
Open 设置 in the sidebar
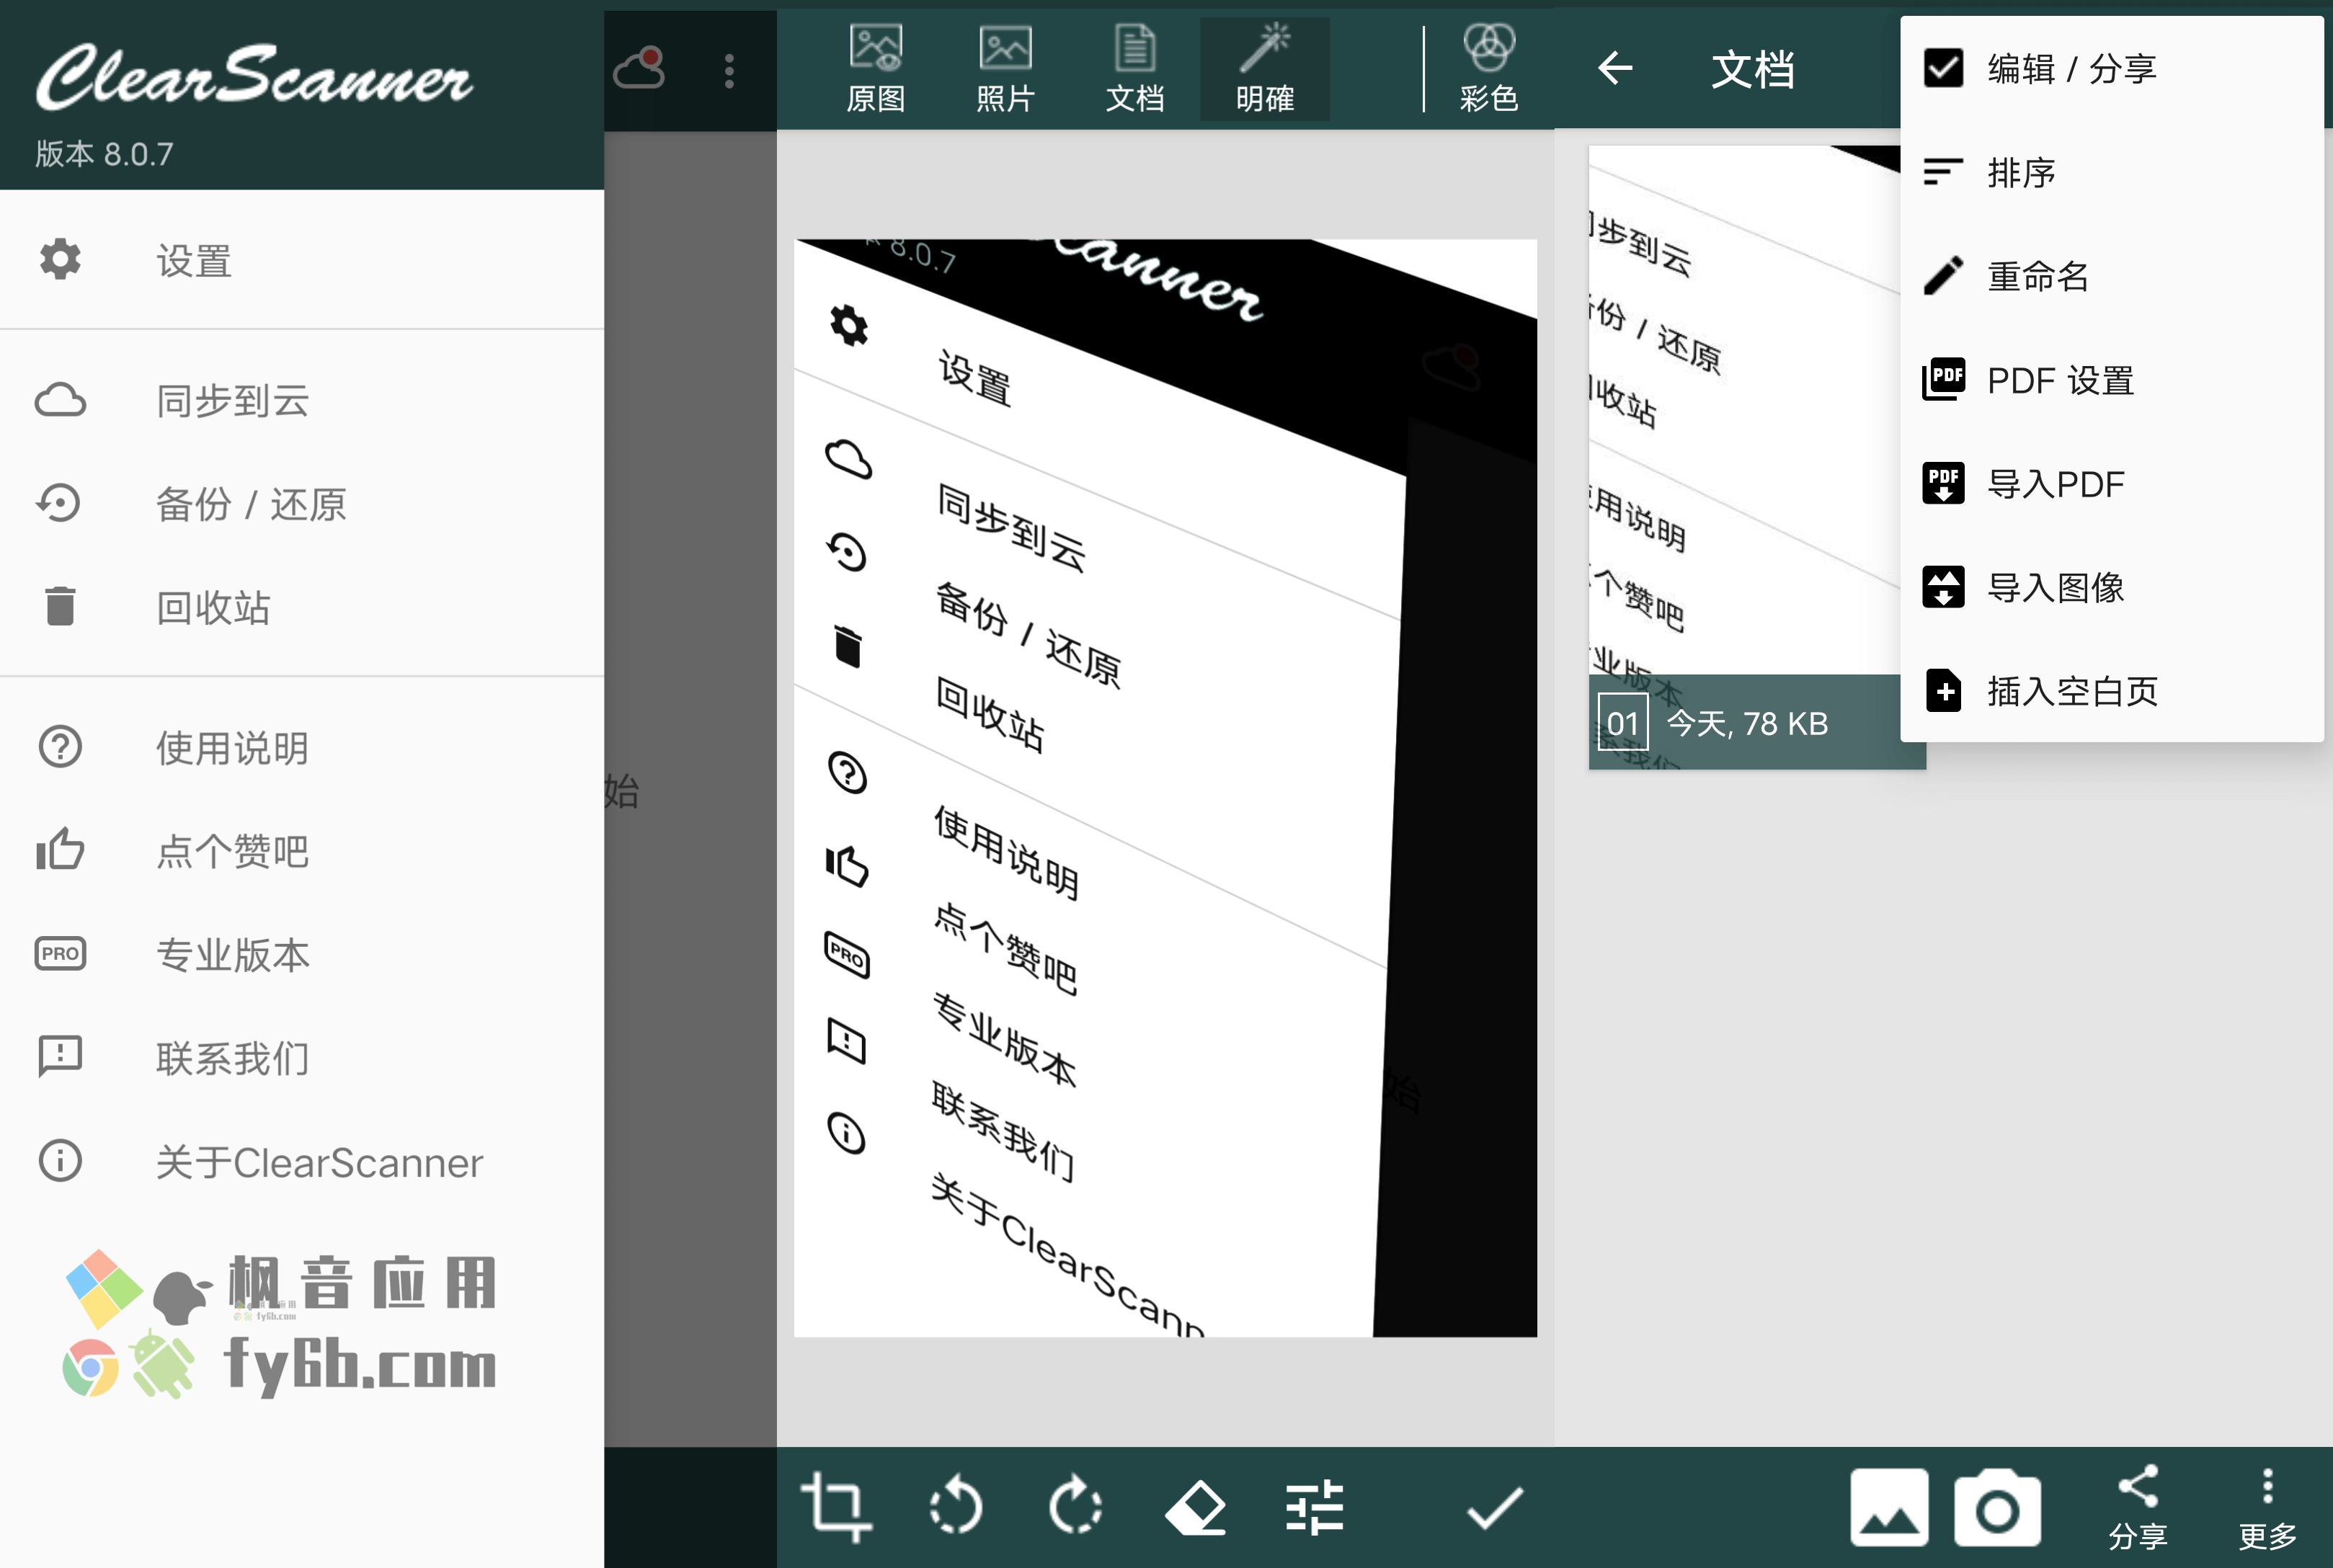point(302,260)
